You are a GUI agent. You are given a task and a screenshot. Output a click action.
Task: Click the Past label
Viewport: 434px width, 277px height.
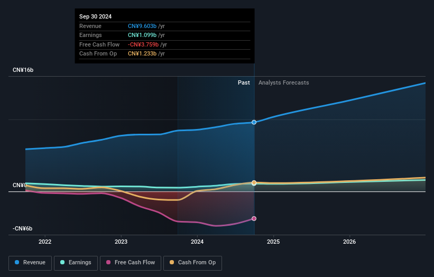(x=244, y=82)
